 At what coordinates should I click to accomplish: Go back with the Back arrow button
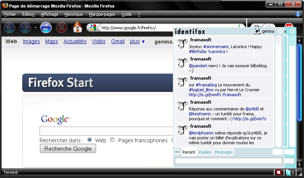9,28
